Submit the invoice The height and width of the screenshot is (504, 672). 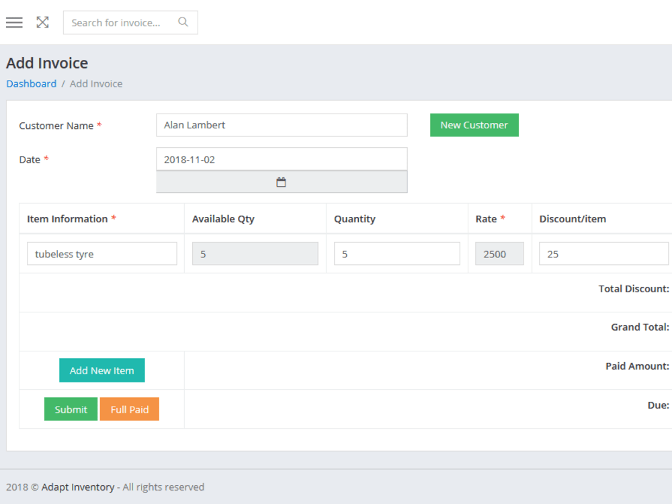[x=71, y=409]
